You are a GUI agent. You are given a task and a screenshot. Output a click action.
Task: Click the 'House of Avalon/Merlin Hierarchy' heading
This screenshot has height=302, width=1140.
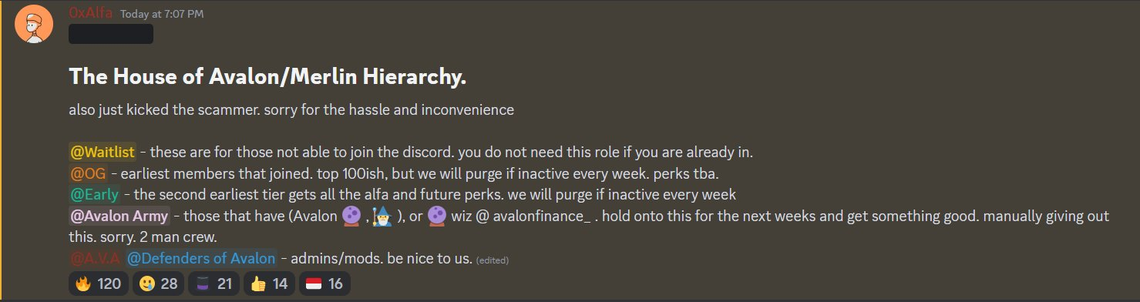click(x=267, y=76)
